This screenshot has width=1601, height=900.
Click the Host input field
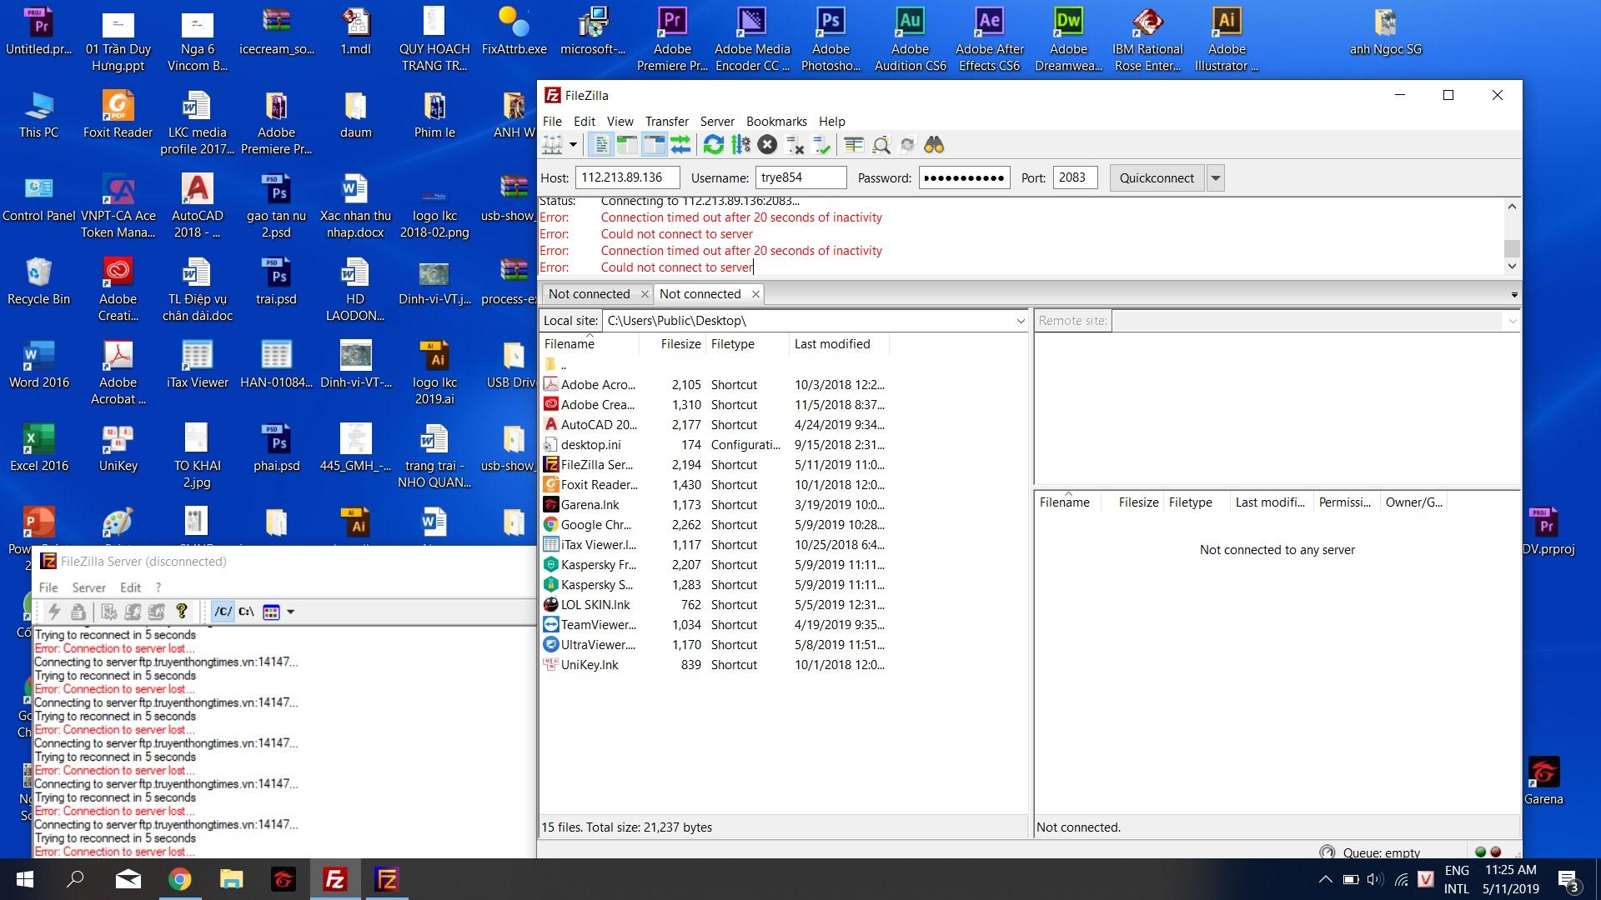[x=627, y=177]
